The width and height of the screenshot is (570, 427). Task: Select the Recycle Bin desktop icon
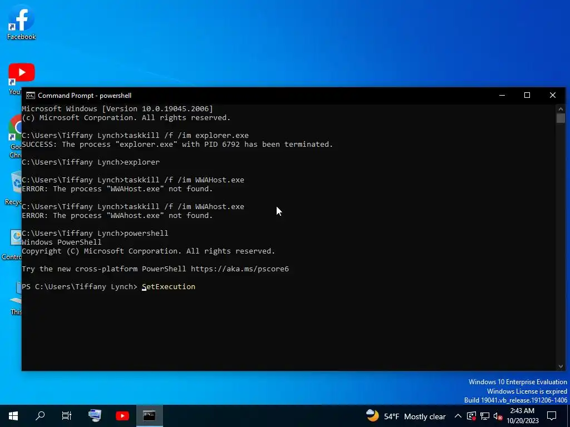coord(13,188)
